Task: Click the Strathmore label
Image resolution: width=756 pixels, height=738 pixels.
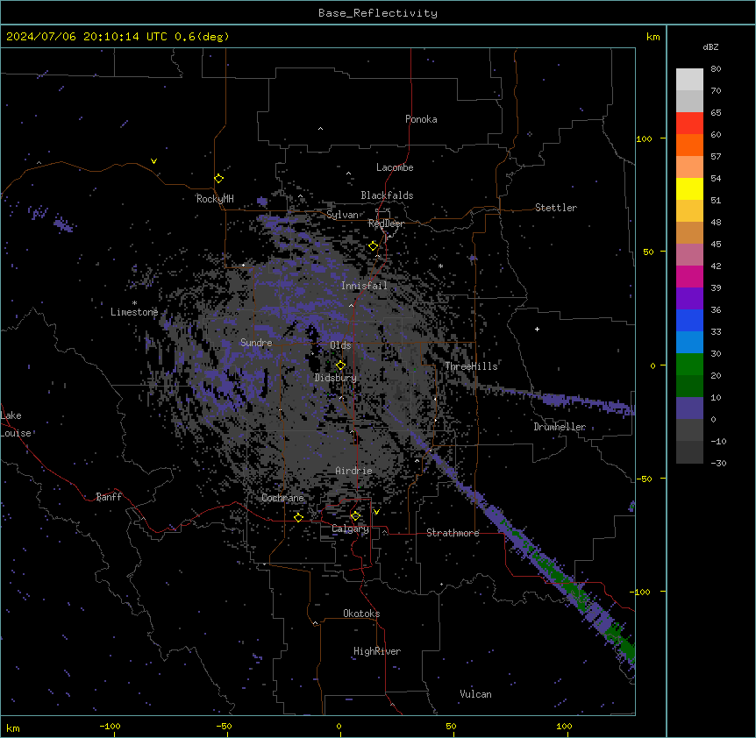Action: pyautogui.click(x=453, y=533)
